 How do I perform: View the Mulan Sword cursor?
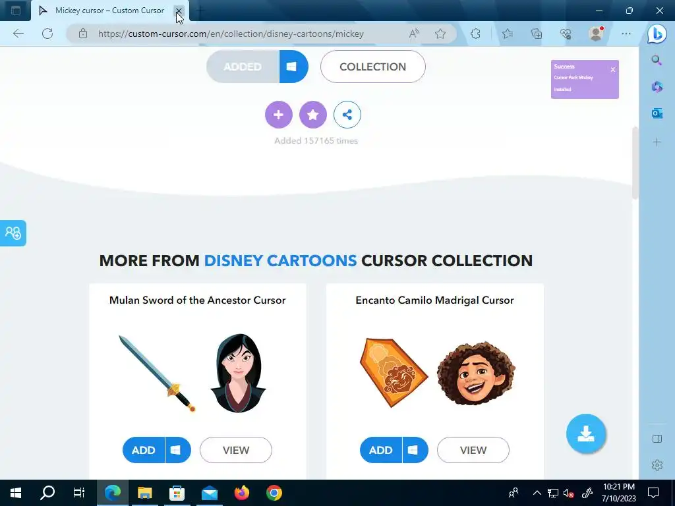click(x=236, y=450)
